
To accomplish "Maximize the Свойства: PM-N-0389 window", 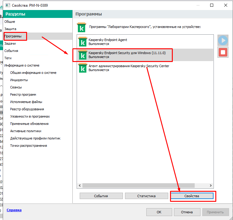I will (x=212, y=5).
